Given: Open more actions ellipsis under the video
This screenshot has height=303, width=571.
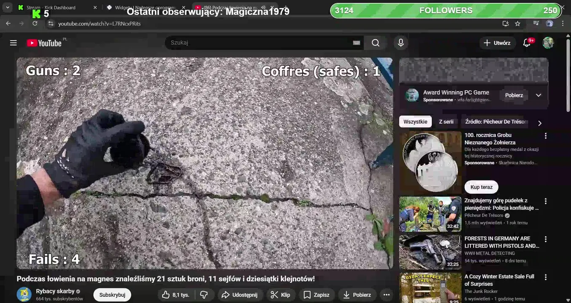Looking at the screenshot, I should point(386,295).
